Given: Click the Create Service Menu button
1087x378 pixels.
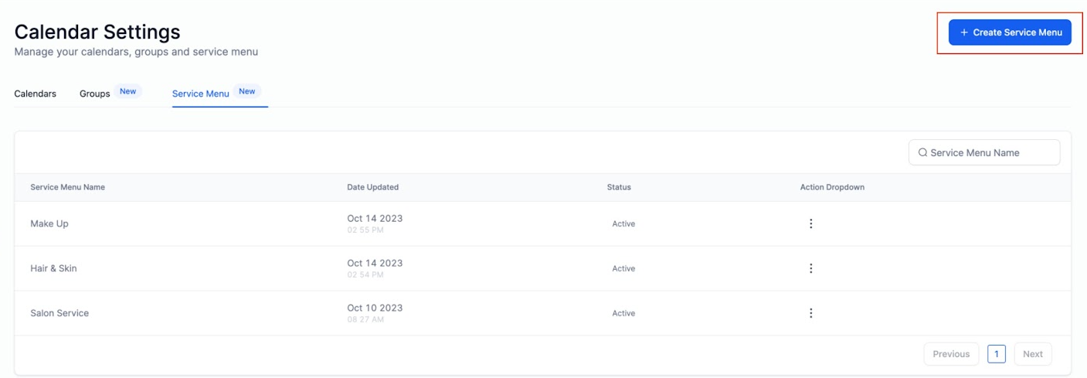Looking at the screenshot, I should (1010, 32).
